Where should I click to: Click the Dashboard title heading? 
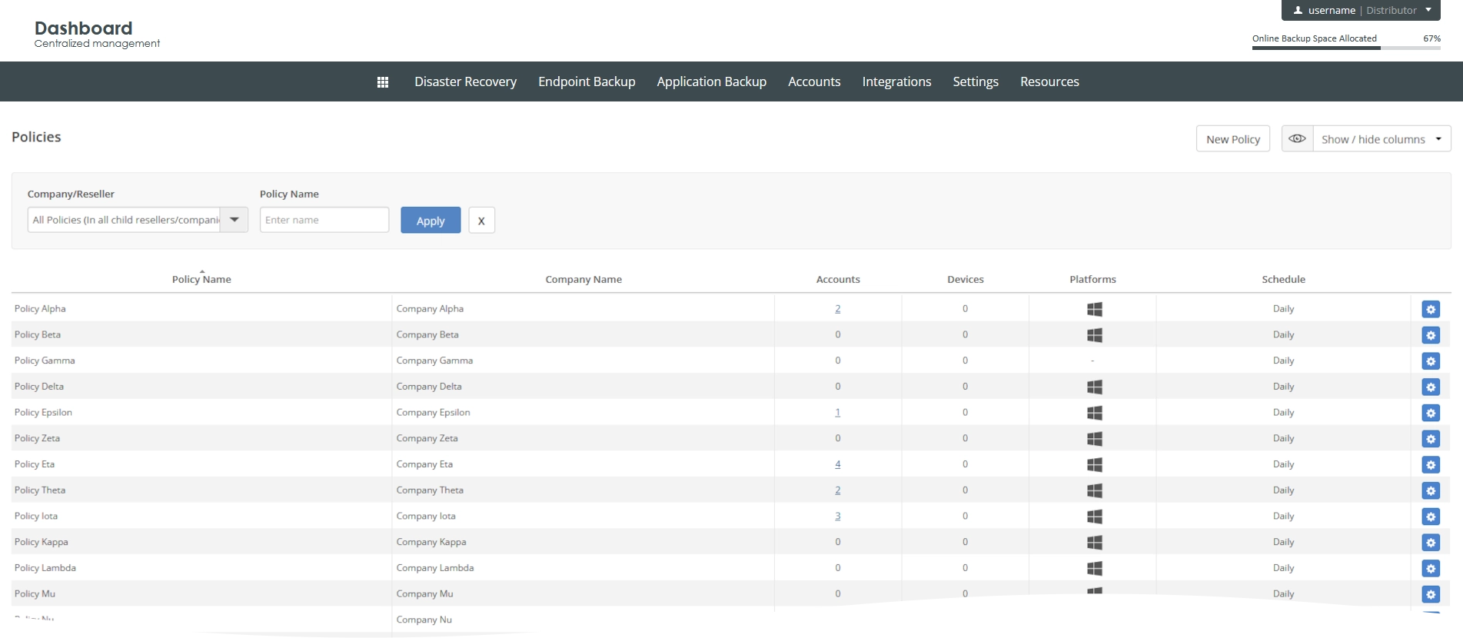point(83,28)
